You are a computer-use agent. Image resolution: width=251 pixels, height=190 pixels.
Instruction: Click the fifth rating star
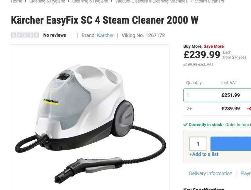36,35
